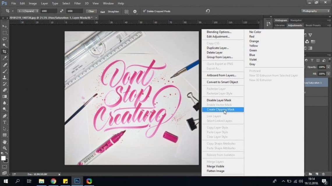Click the Straighten level icon
The image size is (332, 186).
click(x=103, y=12)
